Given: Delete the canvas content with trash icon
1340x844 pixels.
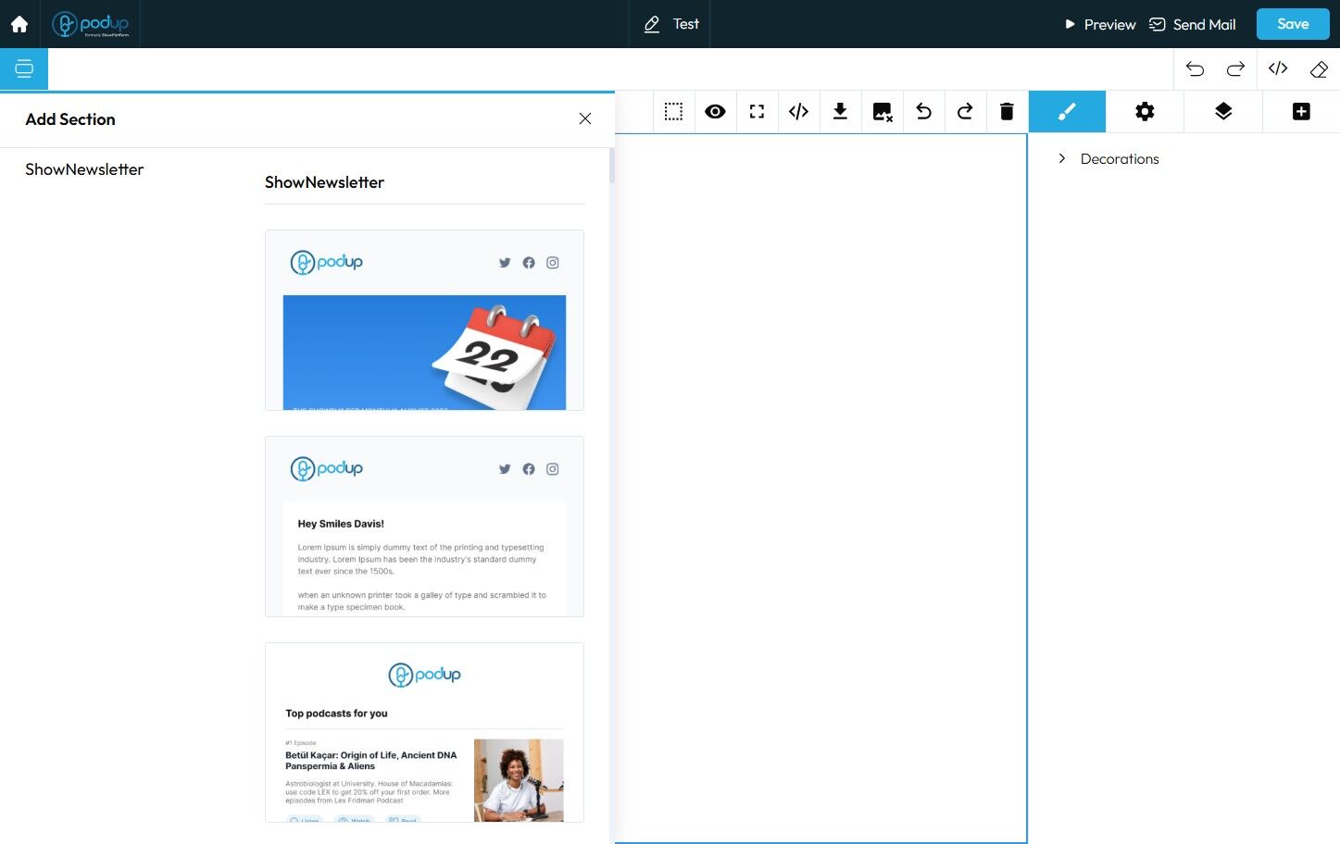Looking at the screenshot, I should pos(1007,112).
